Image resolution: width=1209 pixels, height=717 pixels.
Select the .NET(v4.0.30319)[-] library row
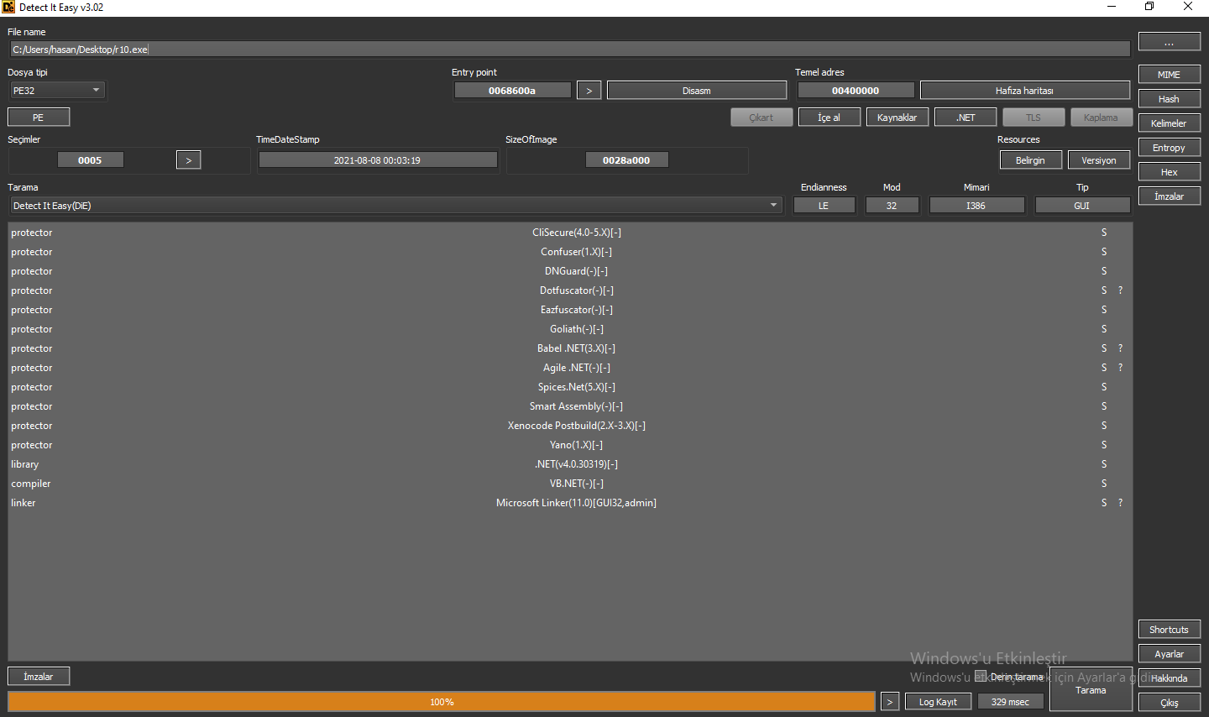[570, 464]
